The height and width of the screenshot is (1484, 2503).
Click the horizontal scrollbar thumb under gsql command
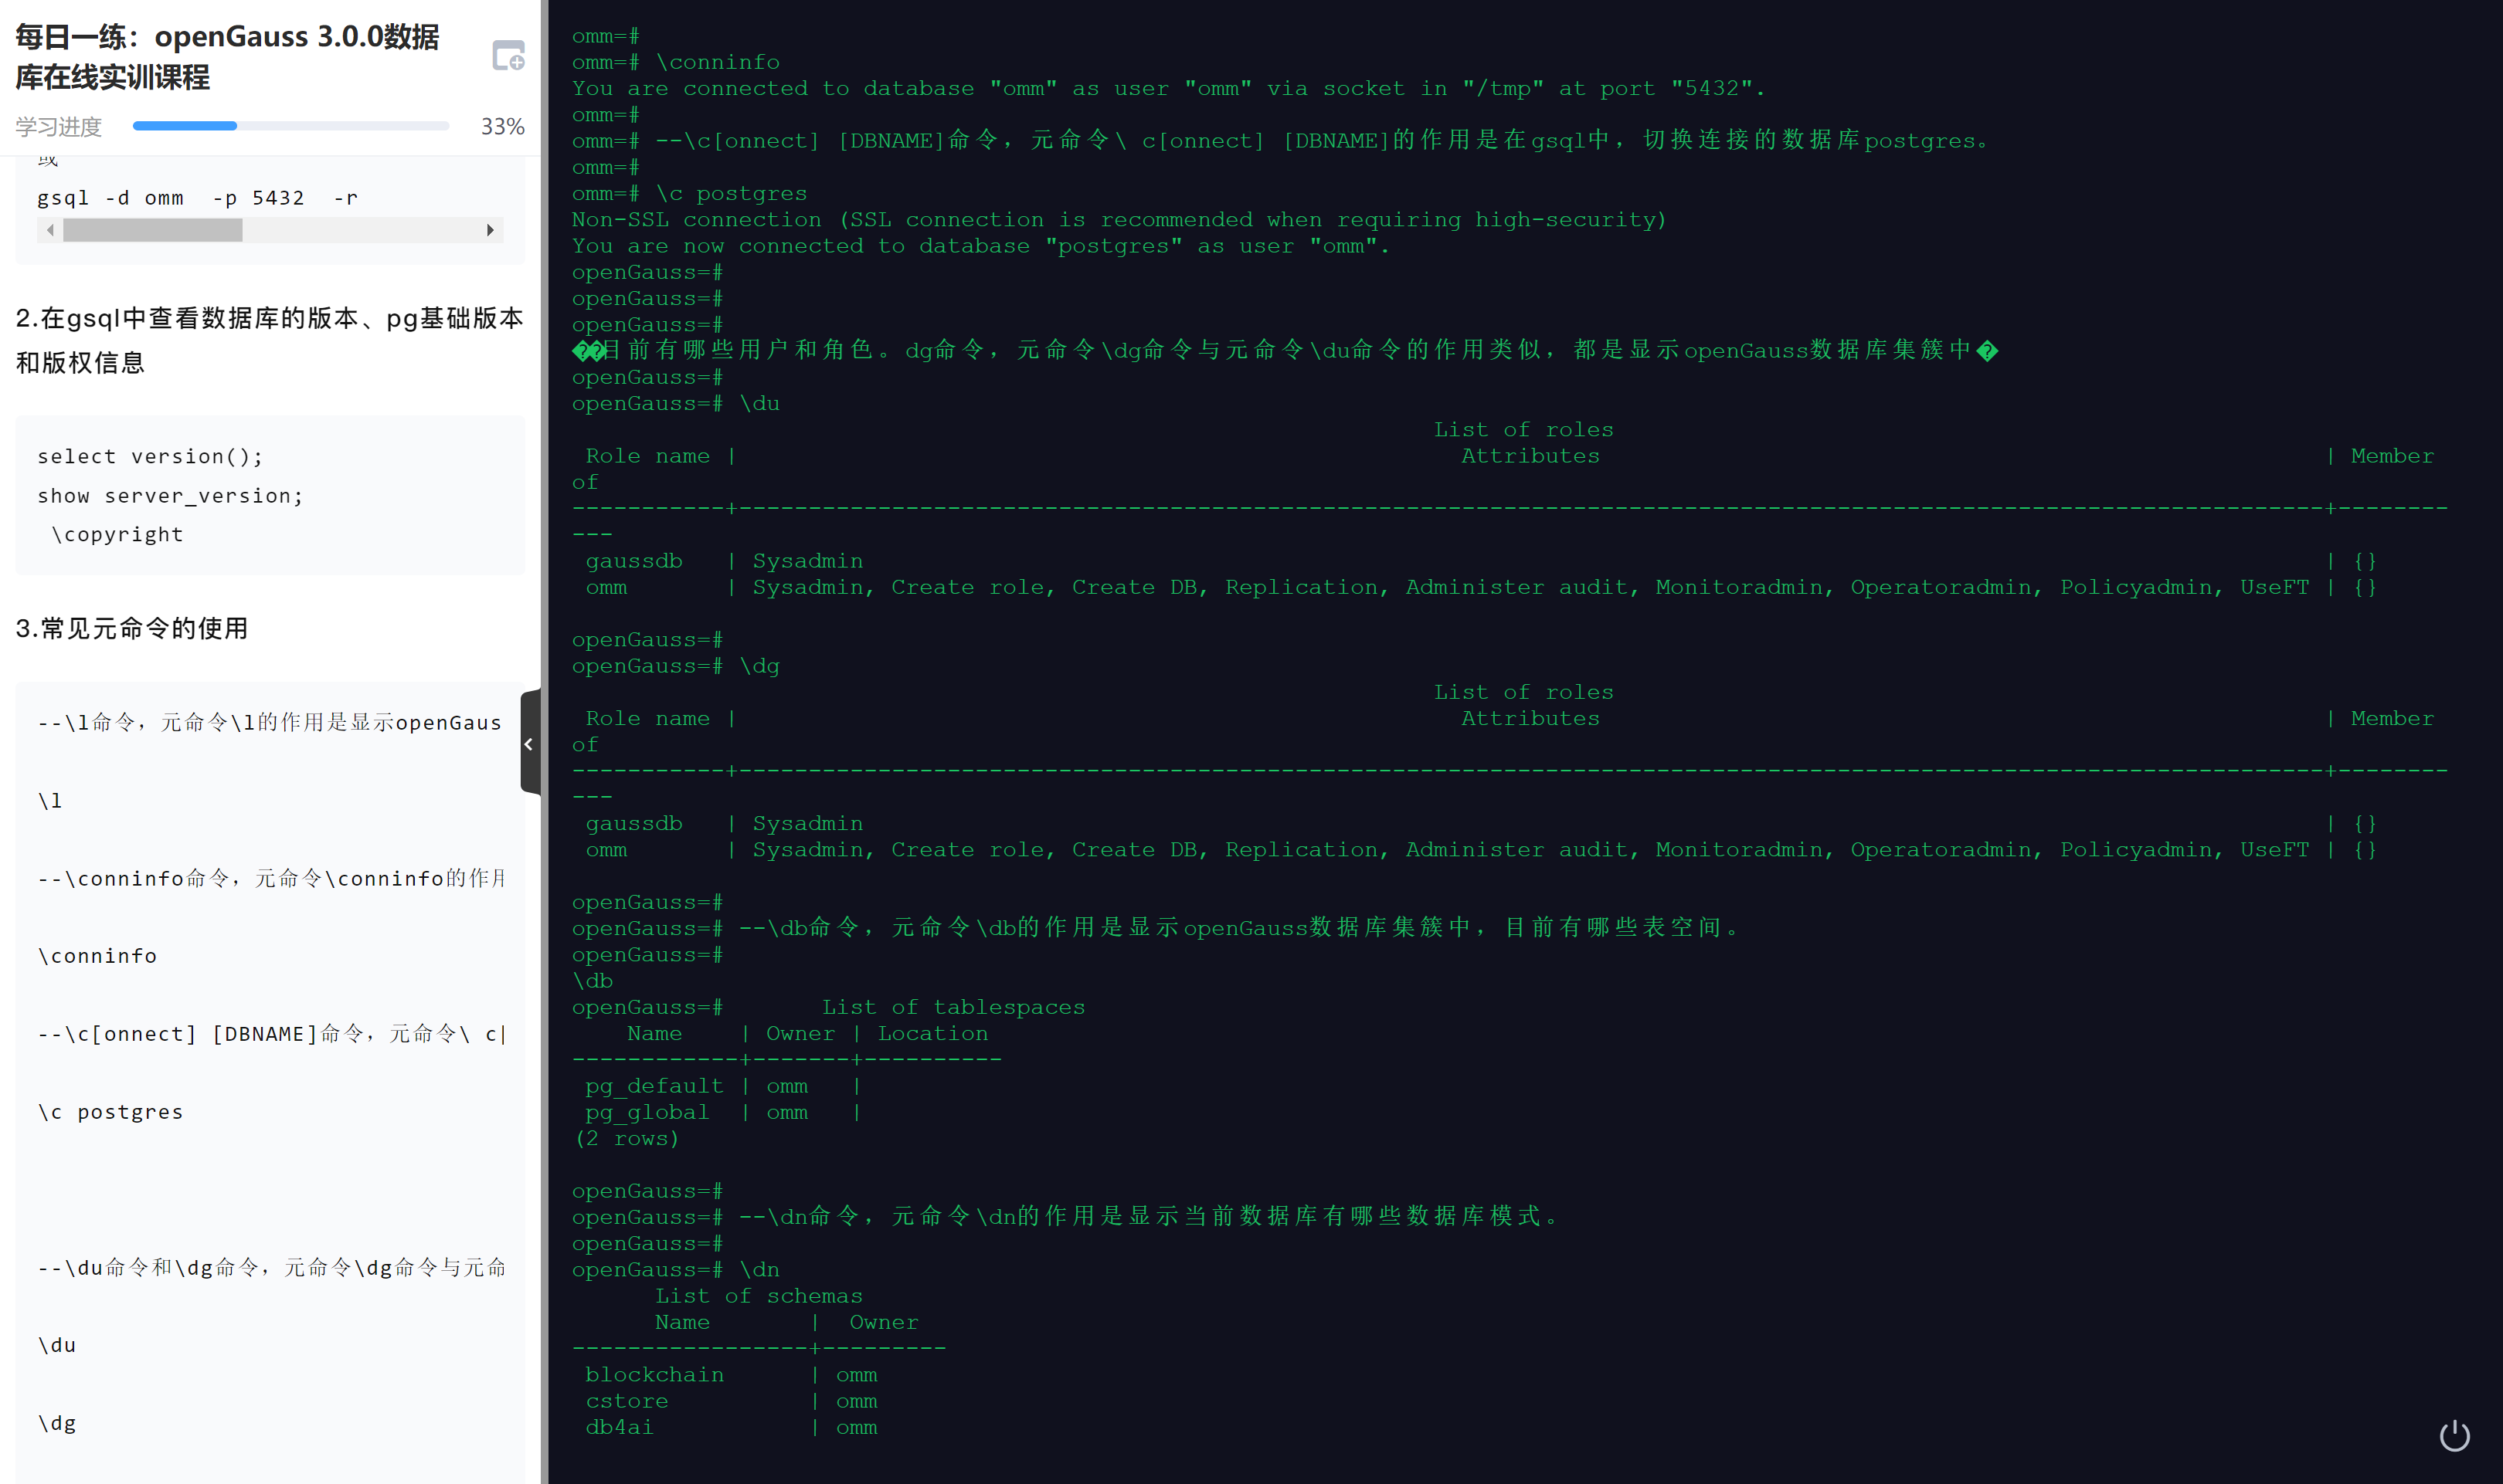152,230
